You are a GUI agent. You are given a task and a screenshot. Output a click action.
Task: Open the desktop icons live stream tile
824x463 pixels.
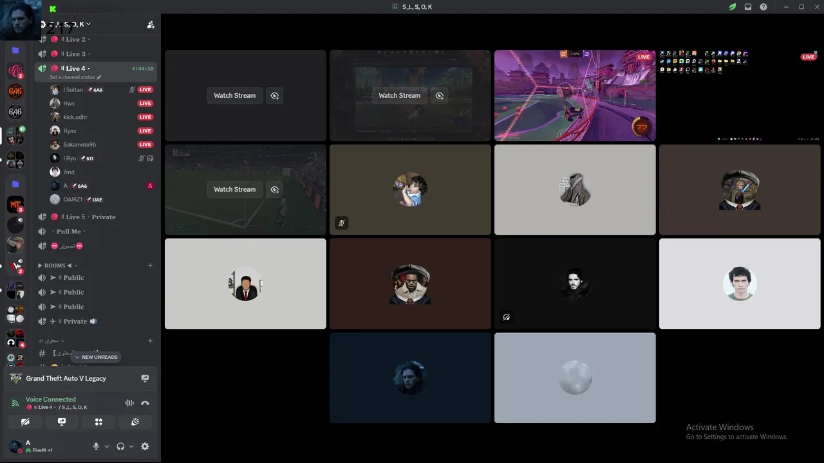click(x=740, y=95)
